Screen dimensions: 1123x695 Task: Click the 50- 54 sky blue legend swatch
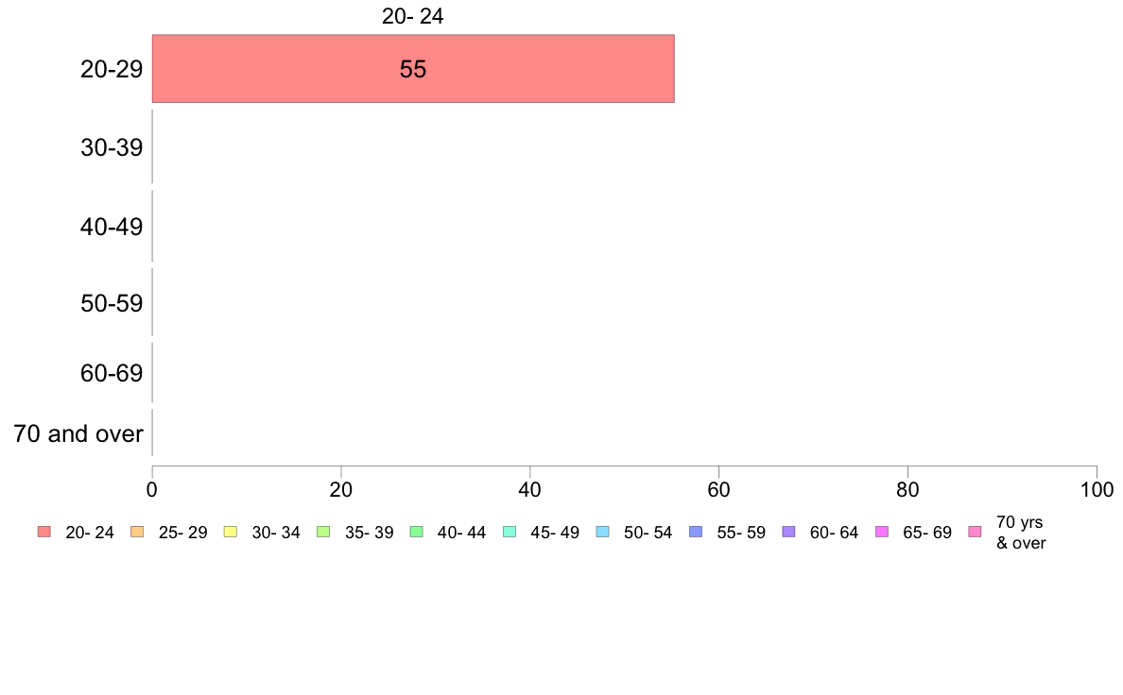[x=602, y=532]
